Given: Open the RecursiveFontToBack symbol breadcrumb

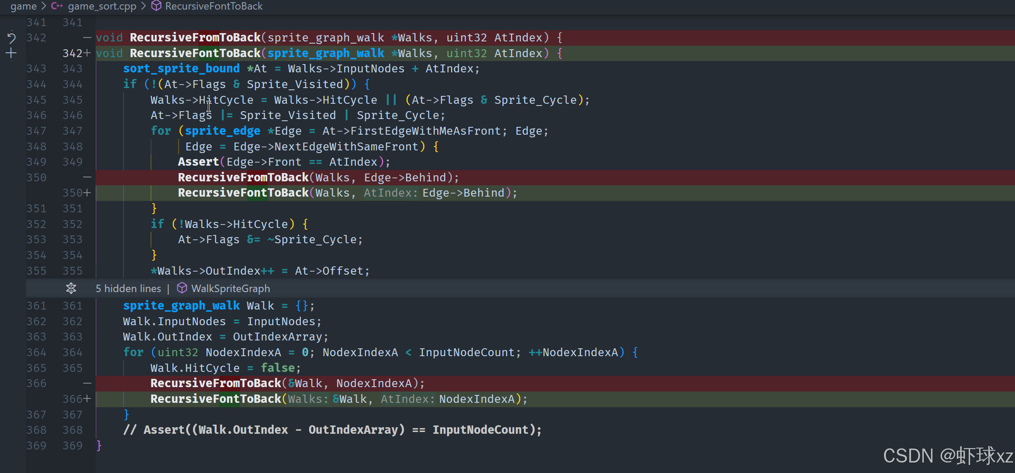Looking at the screenshot, I should 214,6.
